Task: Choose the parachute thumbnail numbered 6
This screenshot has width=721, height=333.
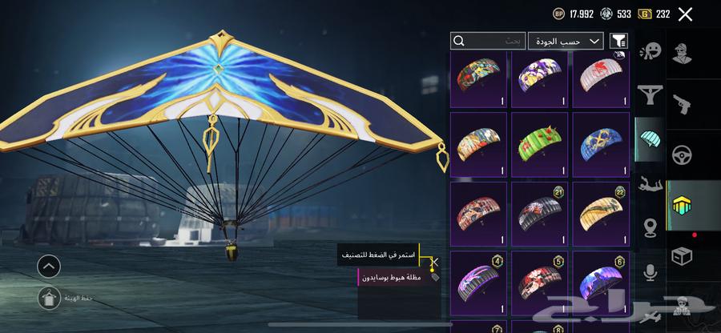Action: [x=601, y=283]
